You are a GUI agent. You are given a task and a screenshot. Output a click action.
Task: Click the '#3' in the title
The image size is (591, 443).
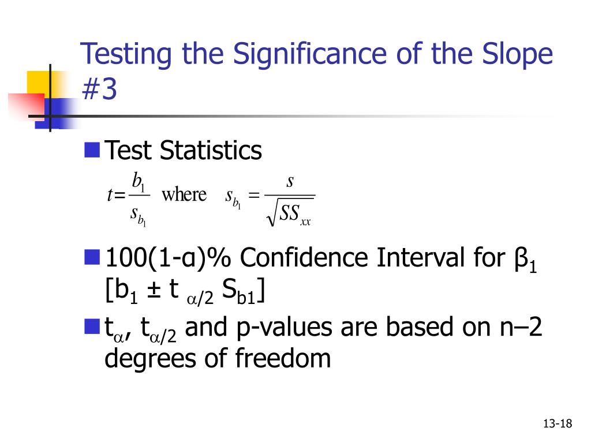tap(99, 89)
